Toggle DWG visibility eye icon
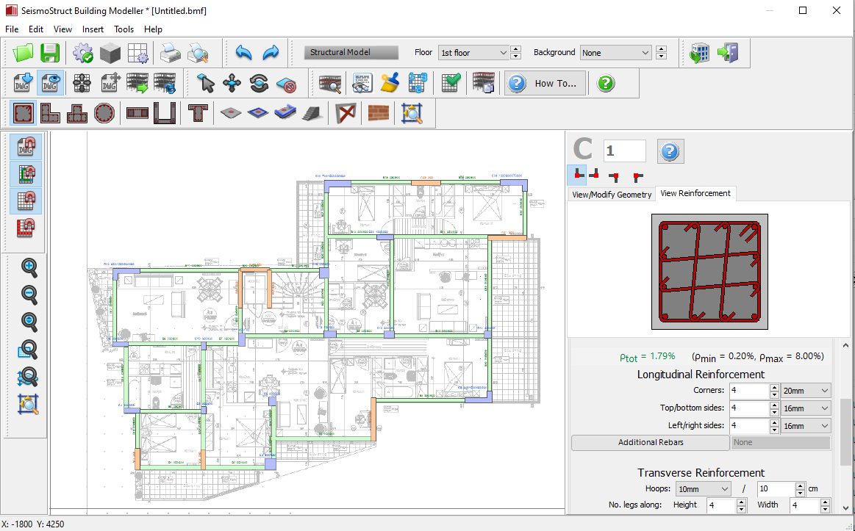 coord(50,83)
